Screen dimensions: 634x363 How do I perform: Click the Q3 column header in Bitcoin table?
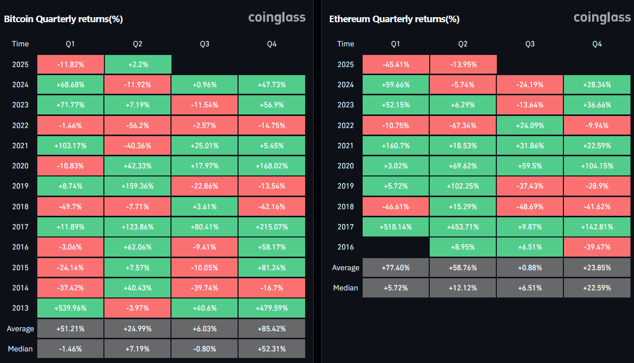204,44
